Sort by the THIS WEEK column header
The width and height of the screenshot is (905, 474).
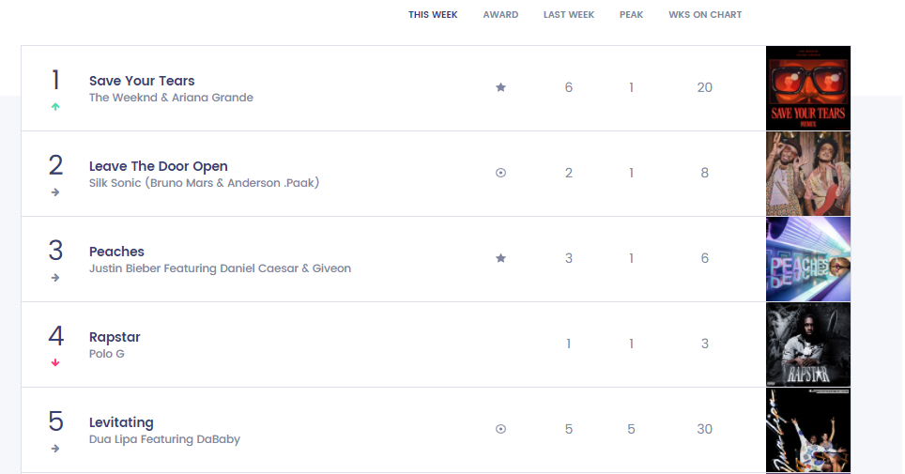[433, 15]
